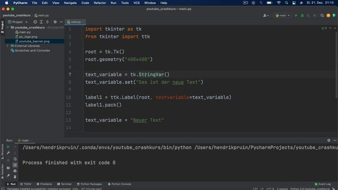Open the File menu

(x=34, y=3)
